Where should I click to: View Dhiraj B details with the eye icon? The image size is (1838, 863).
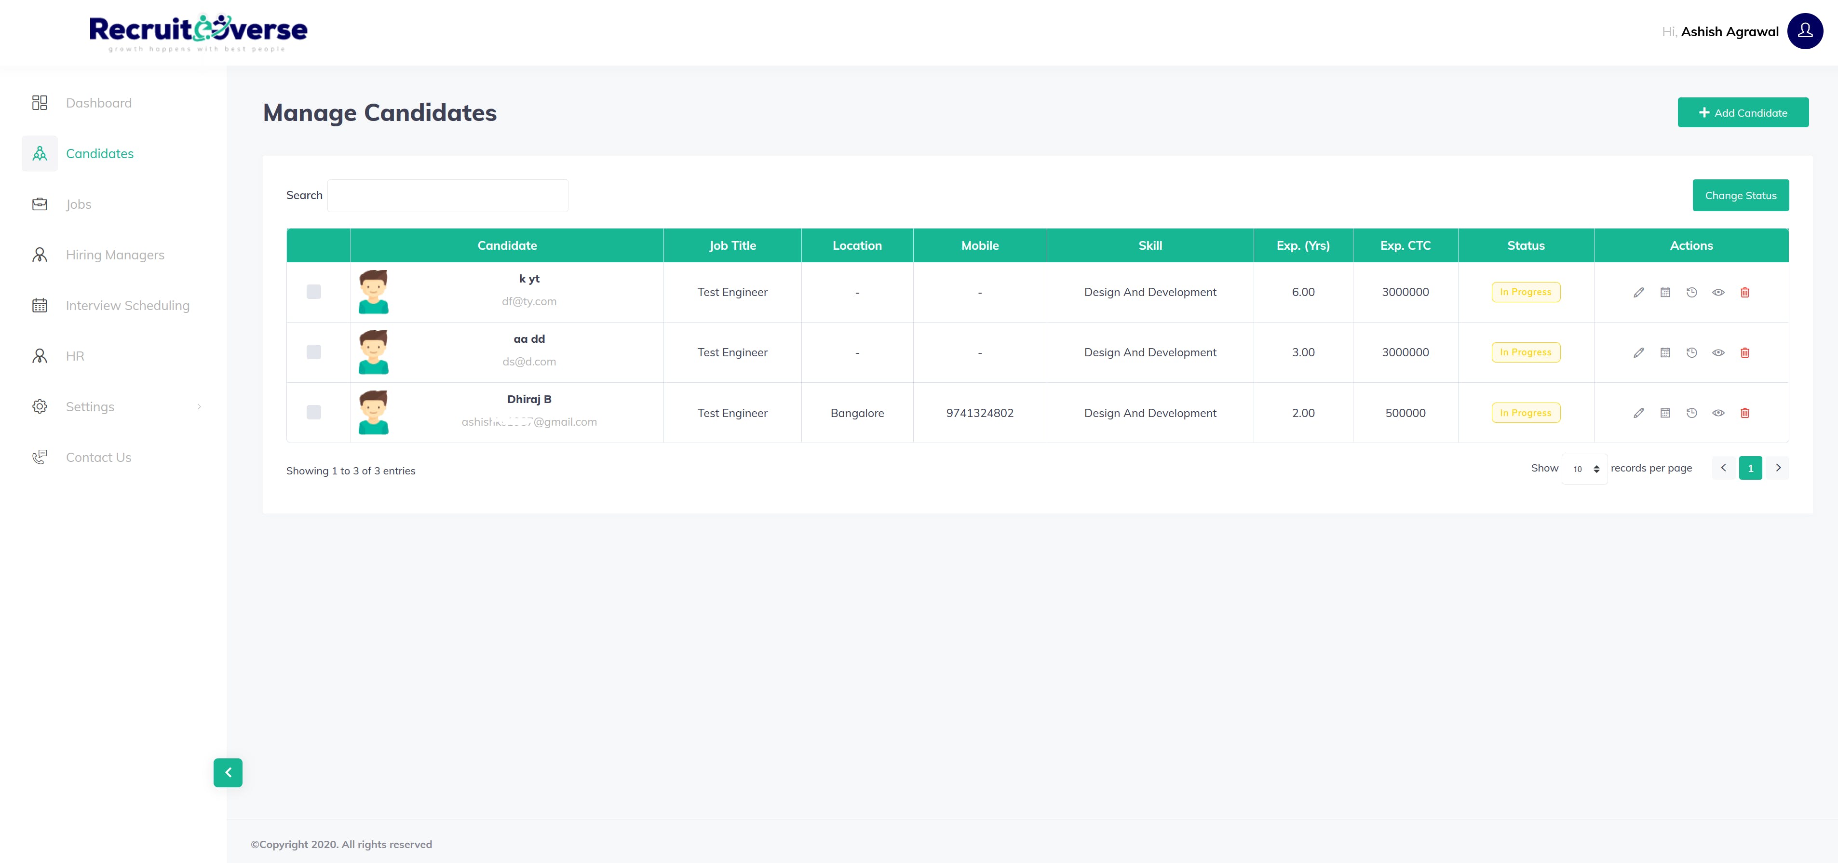1718,413
